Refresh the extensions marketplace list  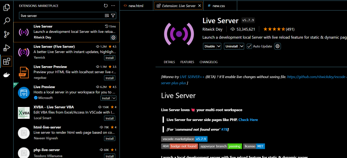[106, 5]
